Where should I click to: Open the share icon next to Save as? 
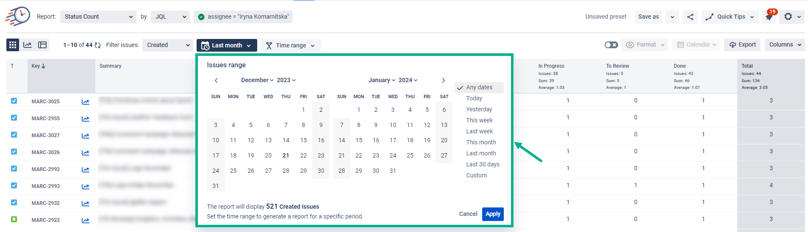click(690, 17)
